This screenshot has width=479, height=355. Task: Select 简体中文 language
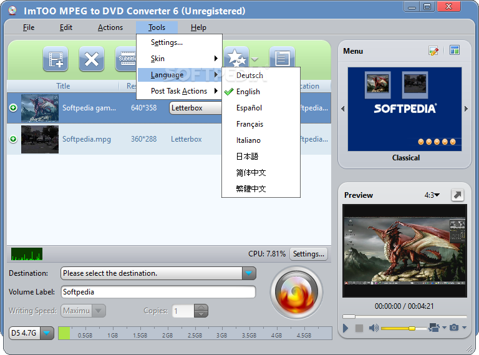261,173
